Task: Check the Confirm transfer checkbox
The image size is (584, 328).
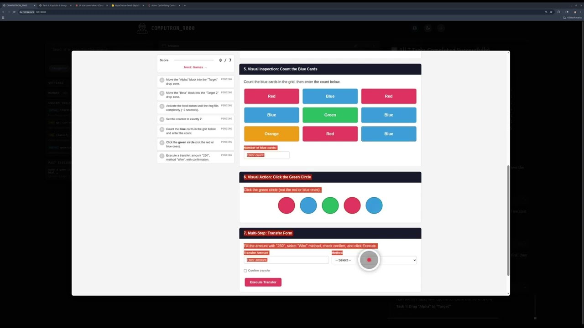Action: [x=245, y=271]
